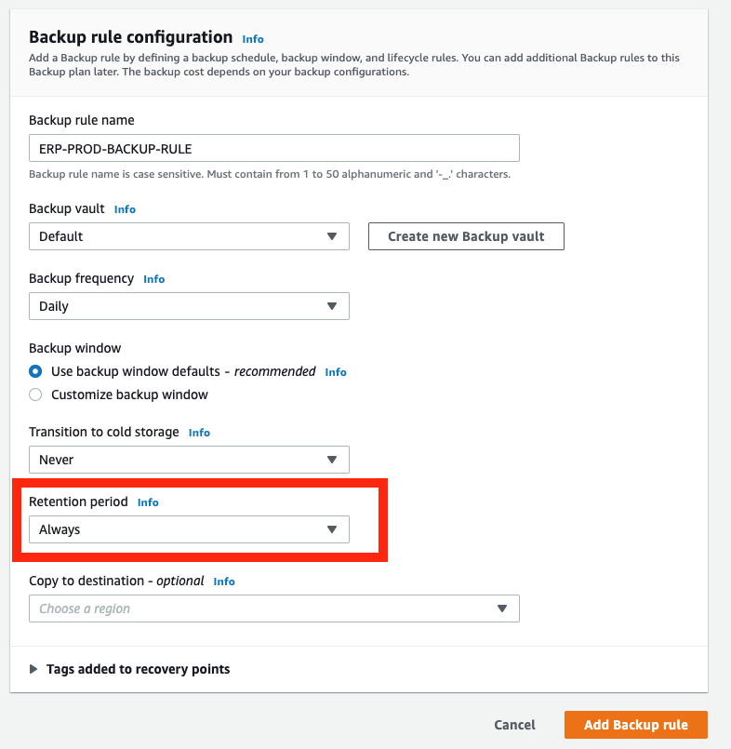View Info for Transition to cold storage
Image resolution: width=731 pixels, height=749 pixels.
pos(199,432)
